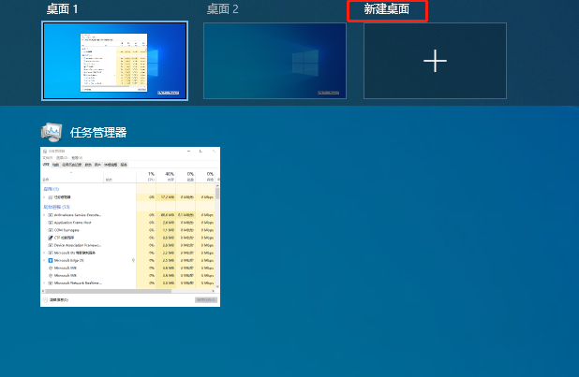Click the 简略信息 arrow icon at bottom left
The width and height of the screenshot is (579, 377).
[x=45, y=299]
